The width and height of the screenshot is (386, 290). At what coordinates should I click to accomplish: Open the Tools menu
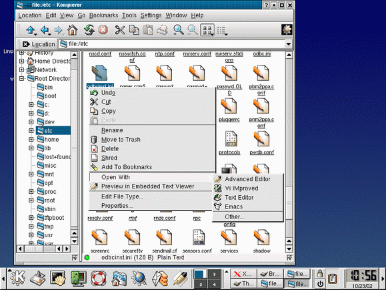coord(129,15)
